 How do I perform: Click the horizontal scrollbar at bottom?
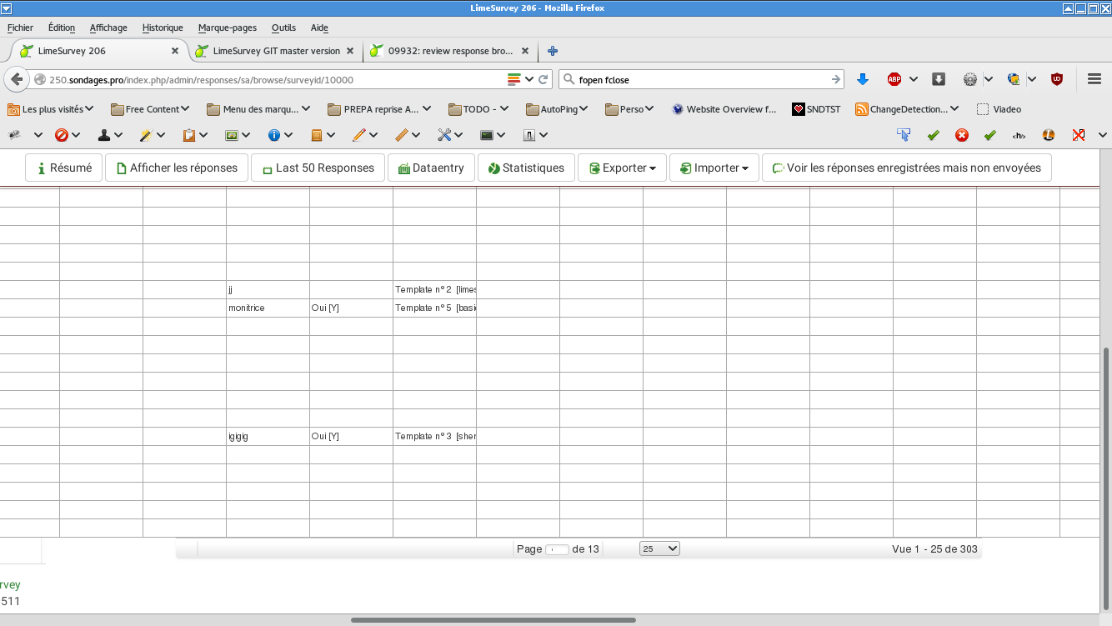tap(493, 620)
